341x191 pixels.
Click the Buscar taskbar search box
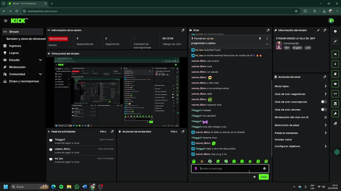click(x=29, y=187)
